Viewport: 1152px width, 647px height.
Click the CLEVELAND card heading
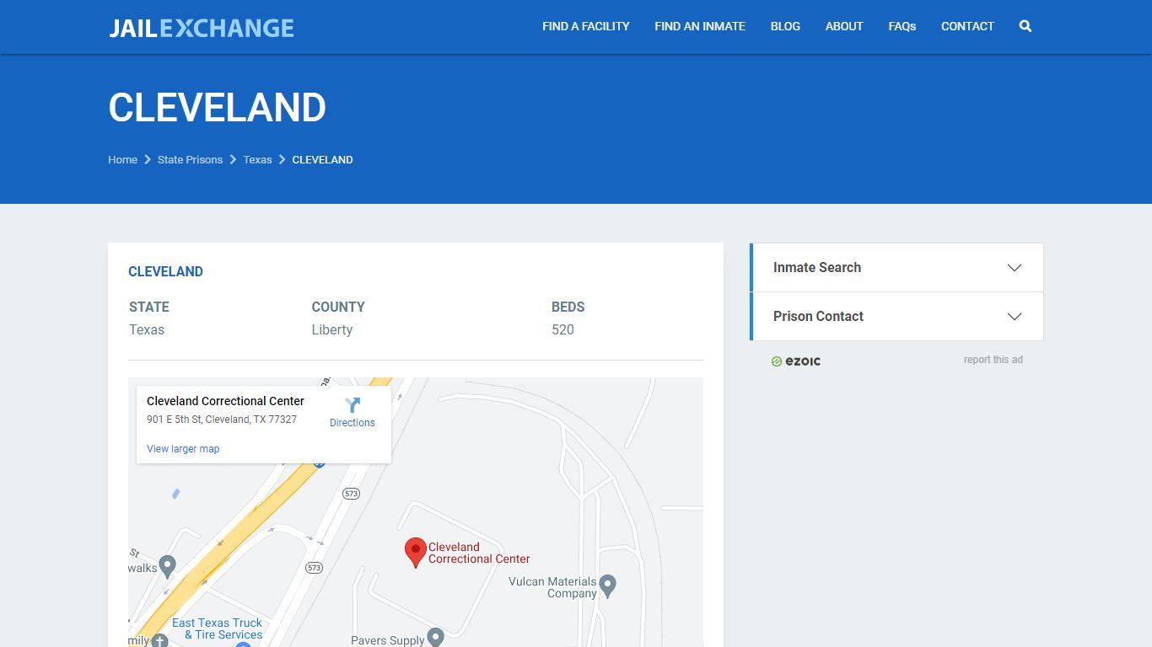pyautogui.click(x=165, y=271)
